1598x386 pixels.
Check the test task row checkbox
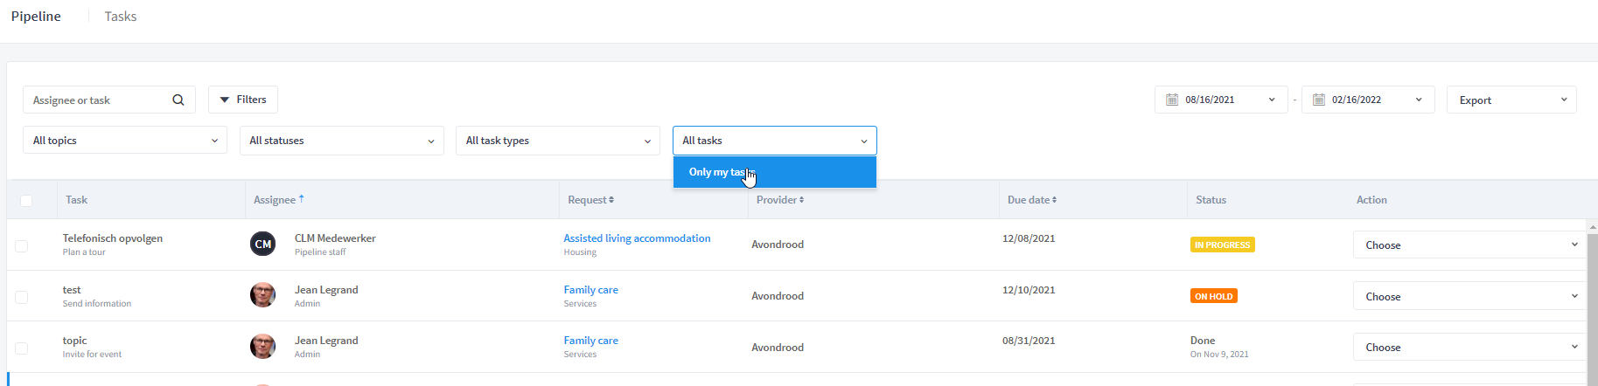pos(22,297)
